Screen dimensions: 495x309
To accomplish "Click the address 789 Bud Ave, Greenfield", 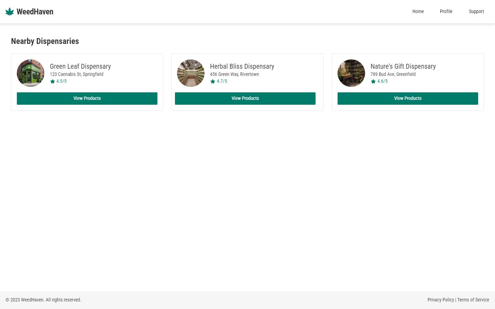I will coord(393,74).
